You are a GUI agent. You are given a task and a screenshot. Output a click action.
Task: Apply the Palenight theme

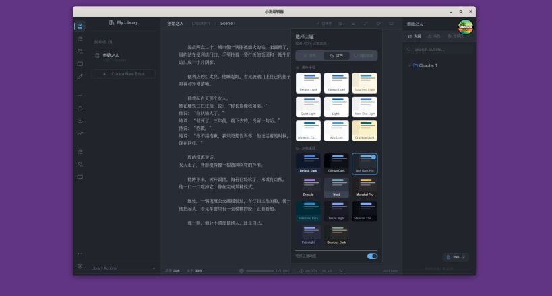pos(309,235)
